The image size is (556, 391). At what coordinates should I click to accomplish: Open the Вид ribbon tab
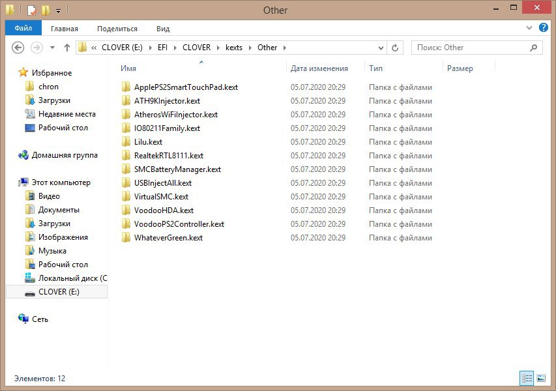point(163,29)
